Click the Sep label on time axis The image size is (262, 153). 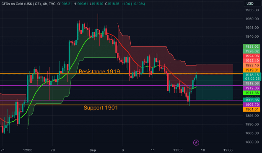pyautogui.click(x=93, y=150)
